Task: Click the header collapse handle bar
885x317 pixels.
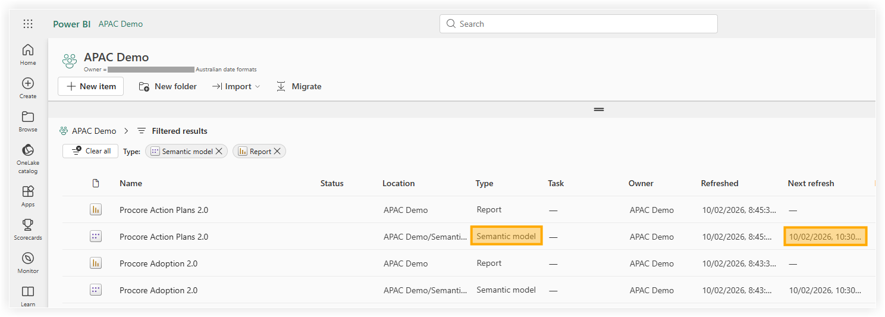Action: [x=599, y=109]
